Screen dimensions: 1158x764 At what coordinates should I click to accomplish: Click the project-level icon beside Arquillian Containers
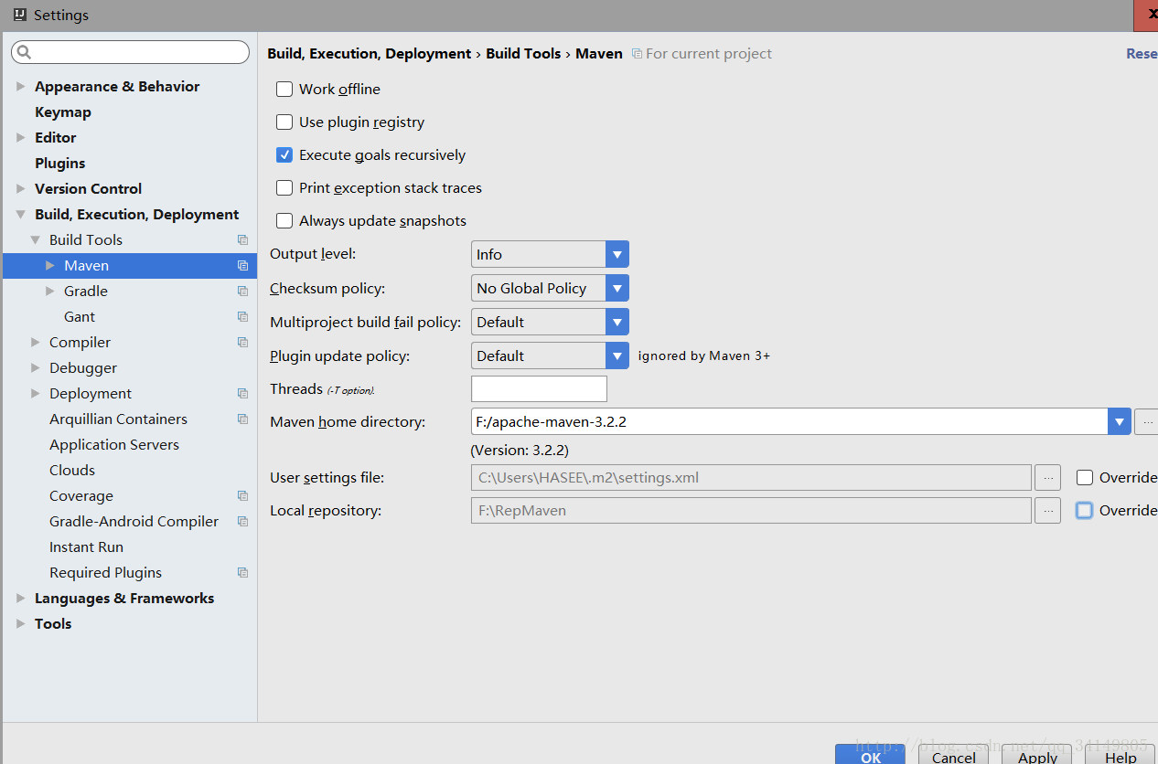pyautogui.click(x=242, y=419)
